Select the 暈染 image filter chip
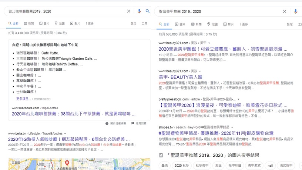 tap(165, 166)
